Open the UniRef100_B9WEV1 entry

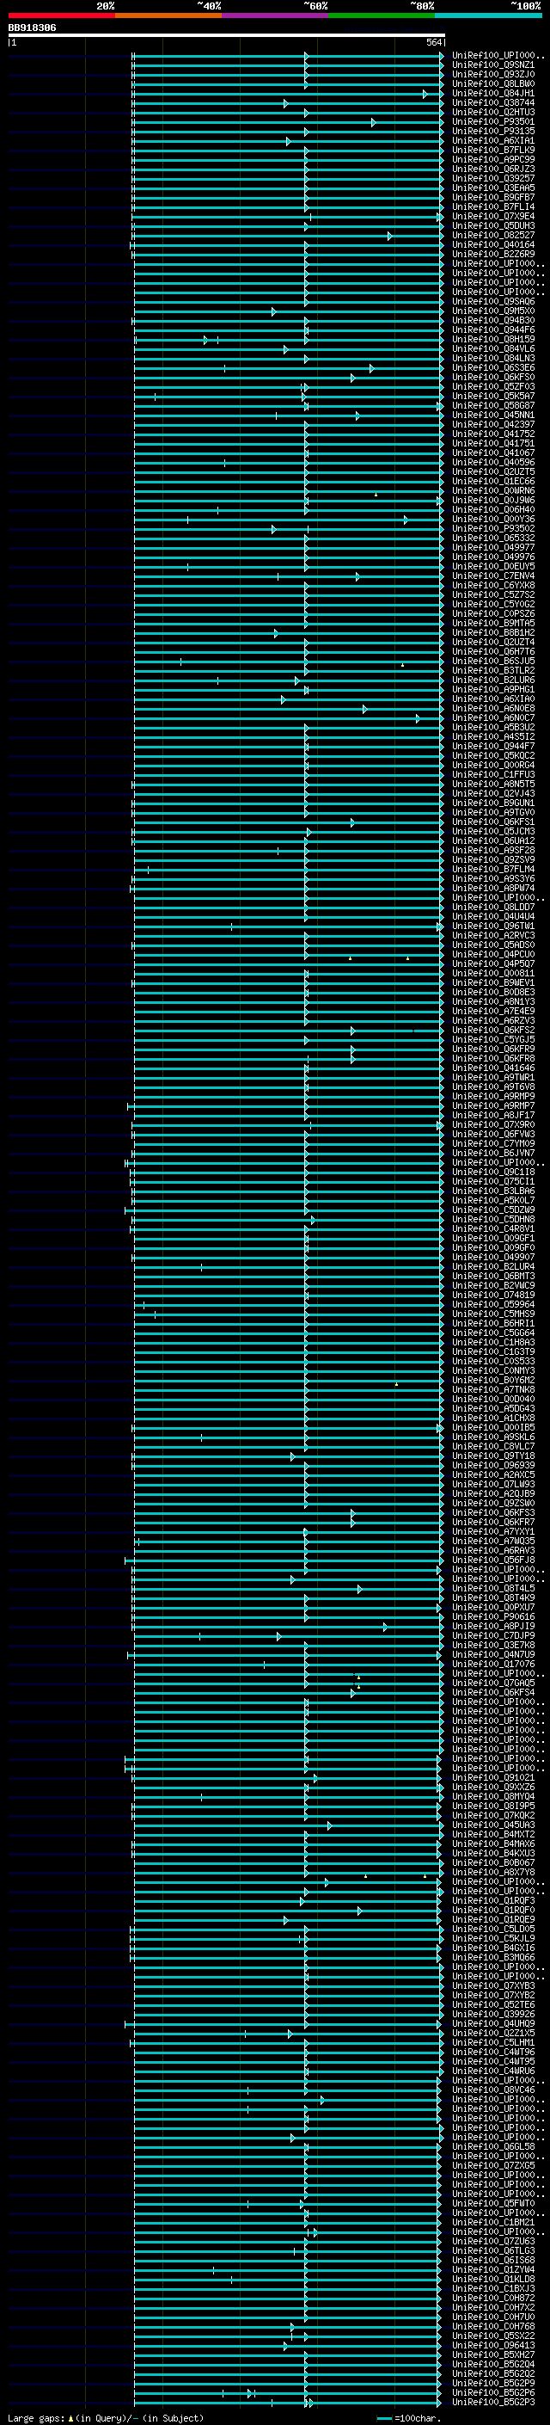(493, 982)
